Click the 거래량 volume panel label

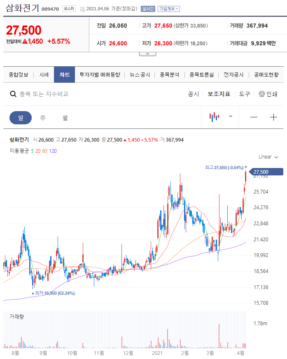tap(16, 317)
